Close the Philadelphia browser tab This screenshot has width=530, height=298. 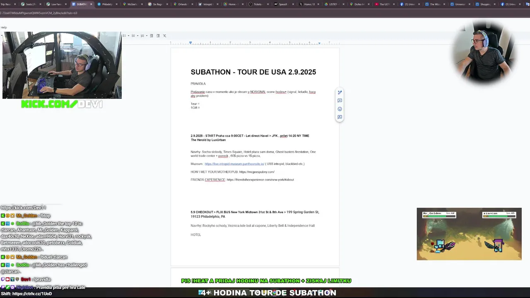(116, 4)
